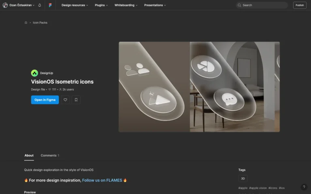This screenshot has height=194, width=311.
Task: Bookmark the VisionOS Isometric icons file
Action: click(x=76, y=100)
